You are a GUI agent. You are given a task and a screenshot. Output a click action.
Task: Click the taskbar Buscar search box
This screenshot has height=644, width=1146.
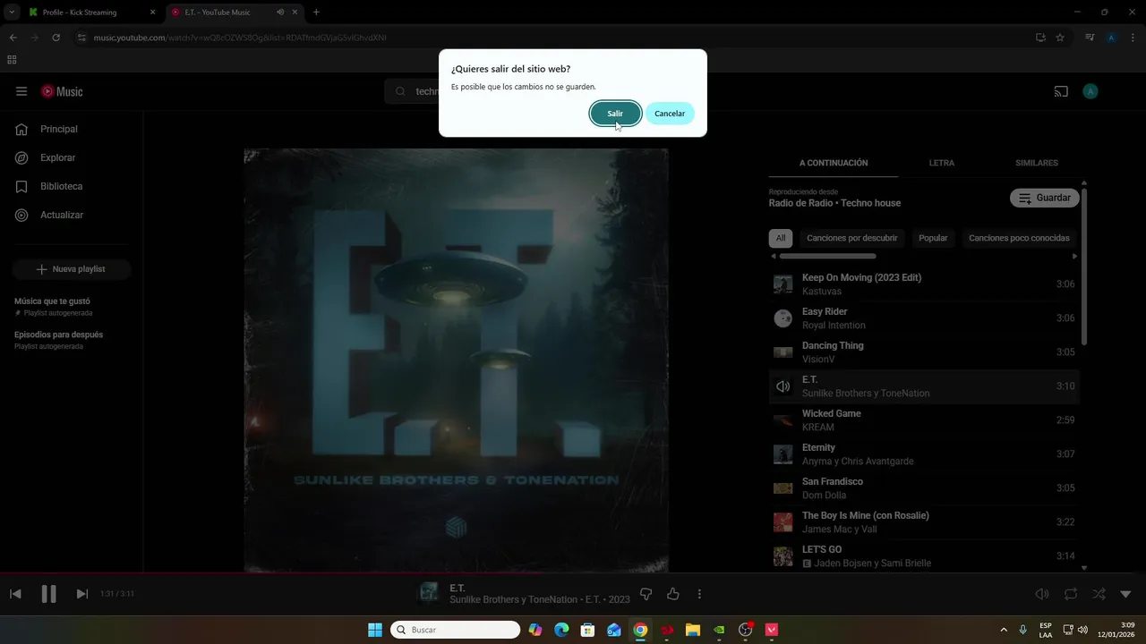[x=456, y=630]
